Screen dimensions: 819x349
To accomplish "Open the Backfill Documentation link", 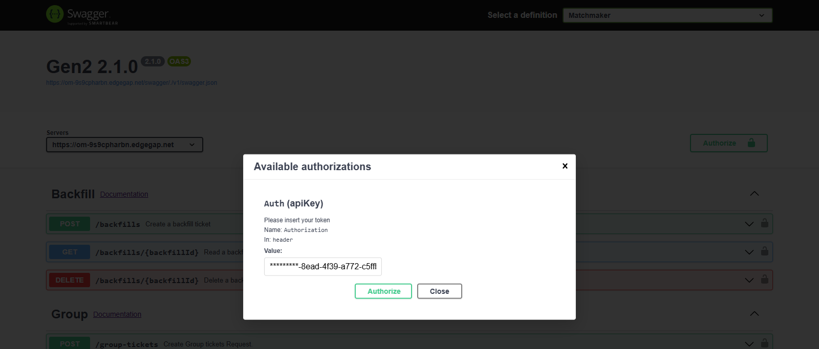I will click(x=124, y=194).
